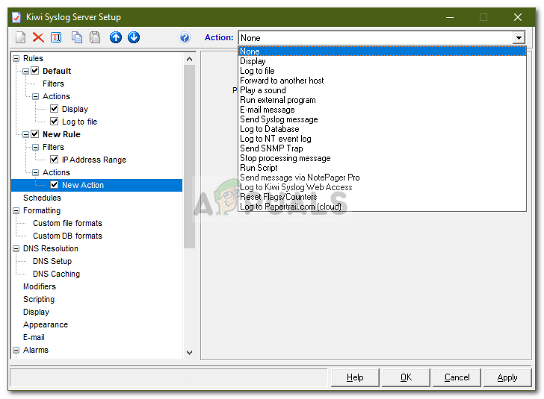Collapse the Alarms tree node
This screenshot has width=544, height=399.
(x=16, y=351)
